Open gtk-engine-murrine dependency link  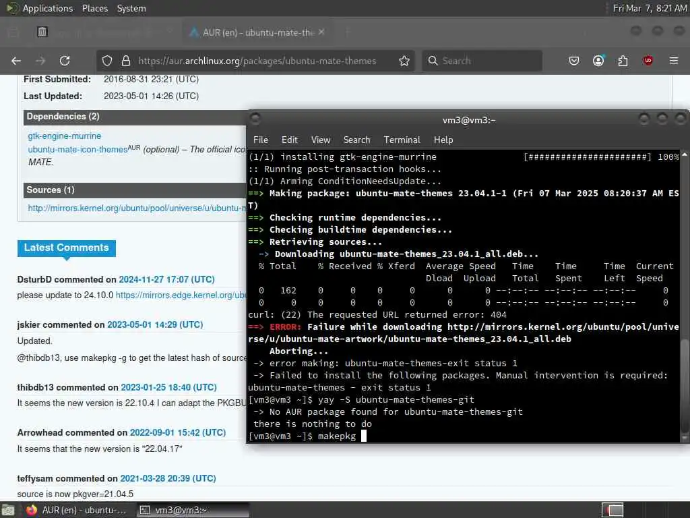pos(64,136)
